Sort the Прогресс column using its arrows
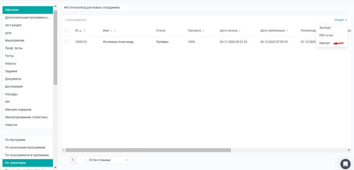The image size is (354, 170). click(203, 31)
